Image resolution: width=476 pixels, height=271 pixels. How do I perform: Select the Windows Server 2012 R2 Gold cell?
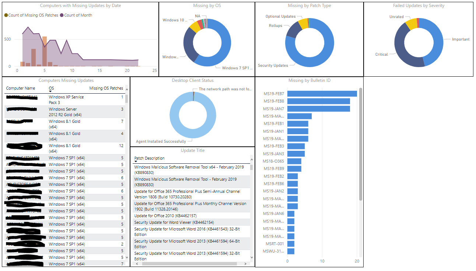[x=66, y=112]
